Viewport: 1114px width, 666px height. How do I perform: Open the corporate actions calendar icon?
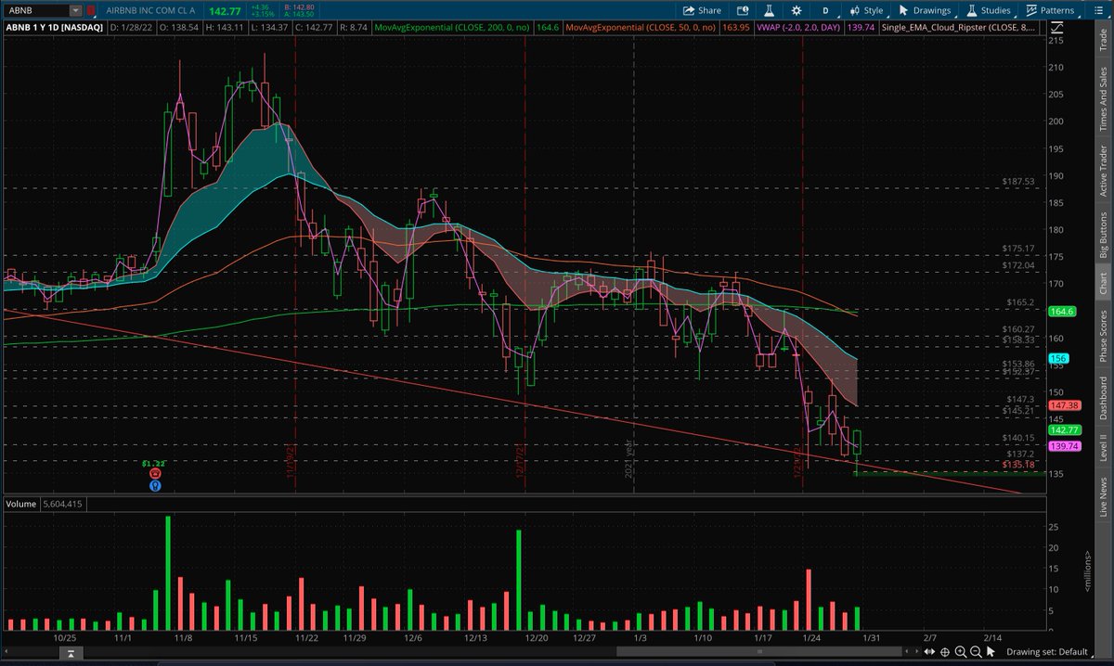click(x=742, y=10)
